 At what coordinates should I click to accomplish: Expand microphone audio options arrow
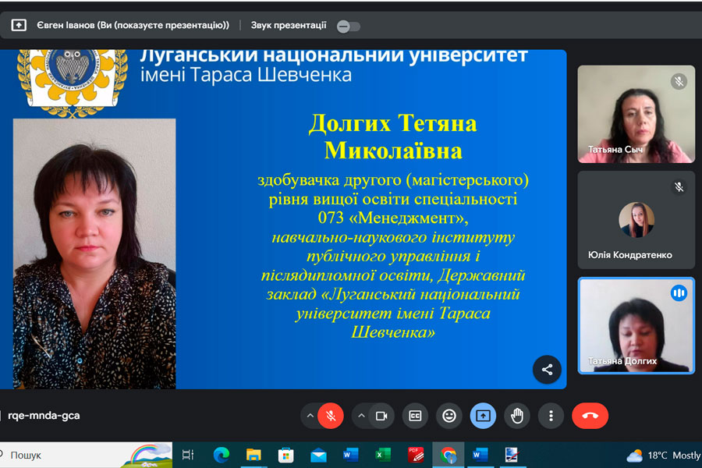310,416
